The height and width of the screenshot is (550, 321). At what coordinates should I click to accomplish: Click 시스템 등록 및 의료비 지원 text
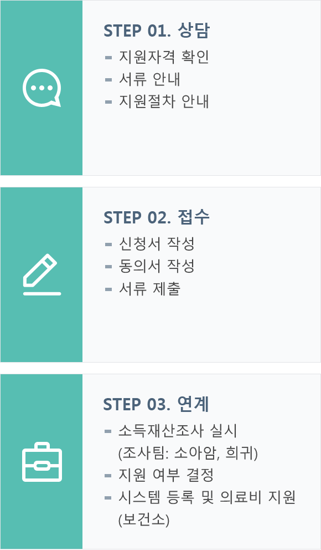pyautogui.click(x=207, y=498)
